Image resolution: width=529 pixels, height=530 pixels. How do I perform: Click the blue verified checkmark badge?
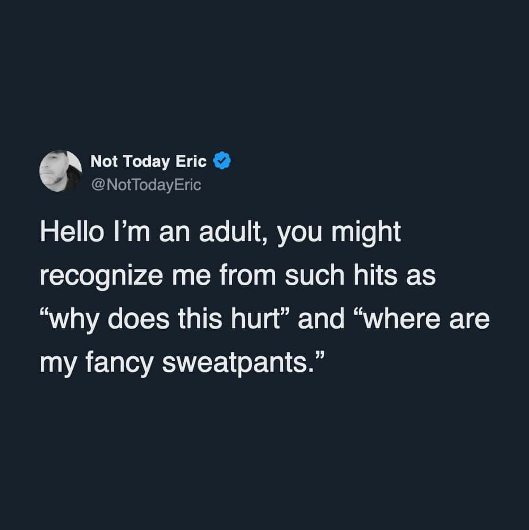click(222, 161)
